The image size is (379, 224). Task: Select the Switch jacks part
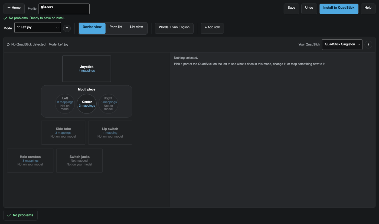79,161
